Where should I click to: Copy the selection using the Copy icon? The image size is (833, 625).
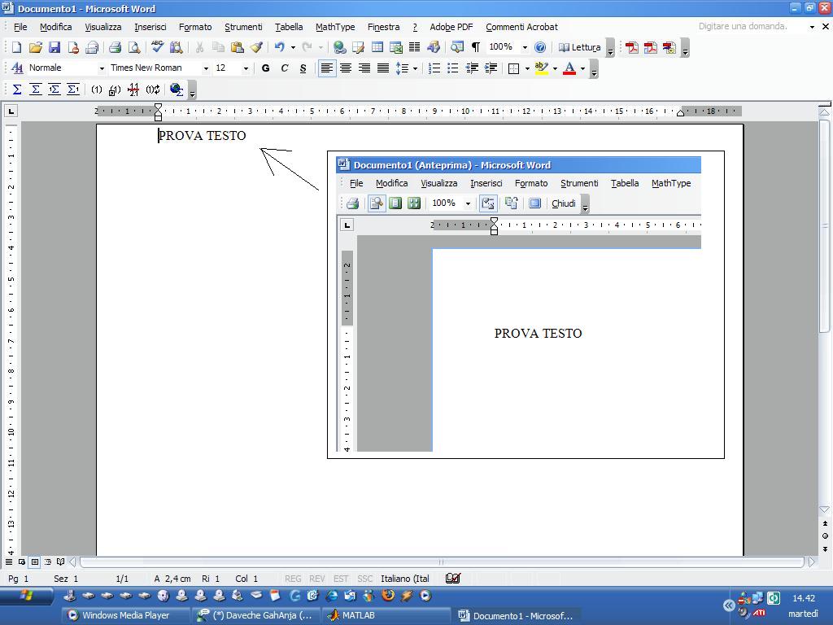(x=218, y=47)
